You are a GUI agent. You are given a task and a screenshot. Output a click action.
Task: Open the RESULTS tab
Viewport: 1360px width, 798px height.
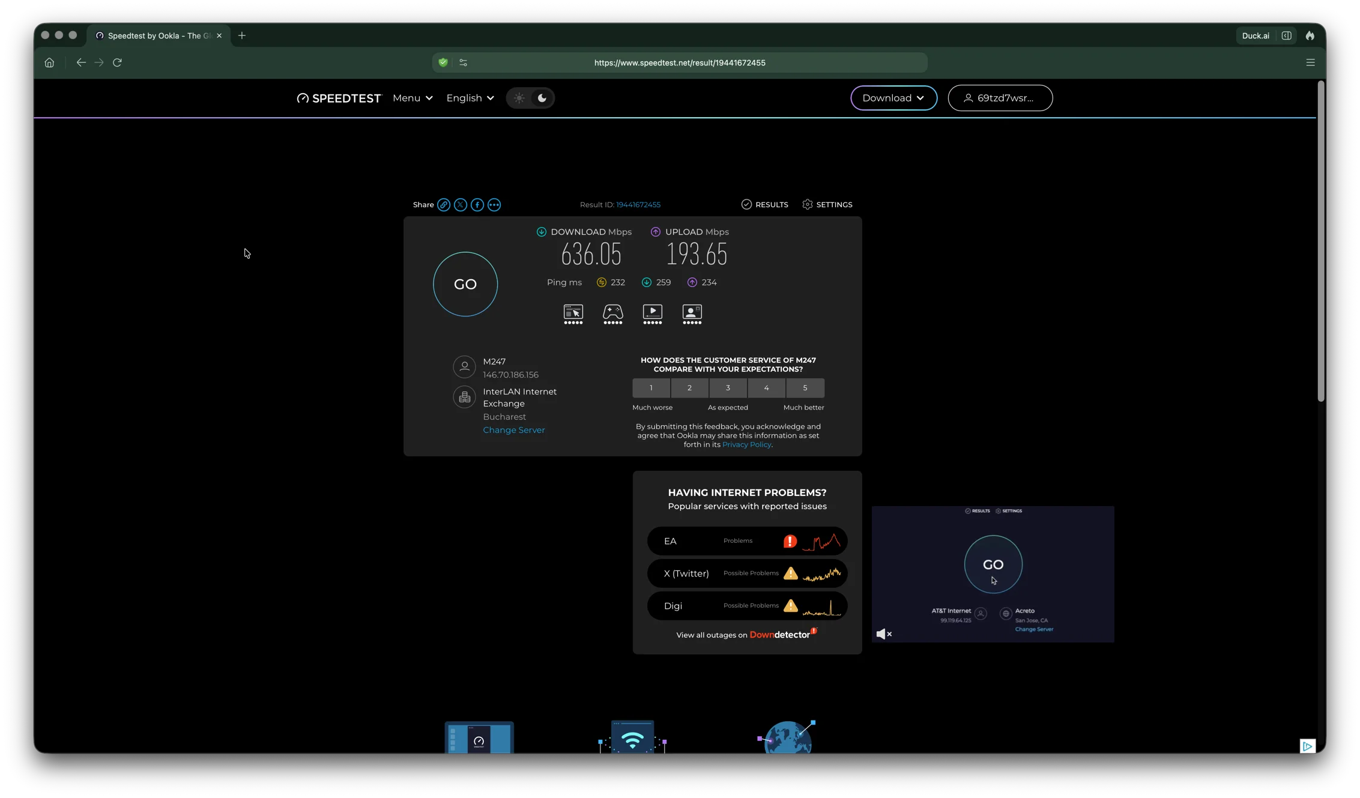[x=764, y=205]
